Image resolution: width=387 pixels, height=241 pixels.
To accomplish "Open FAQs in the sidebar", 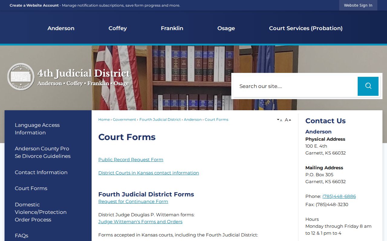I will 21,236.
